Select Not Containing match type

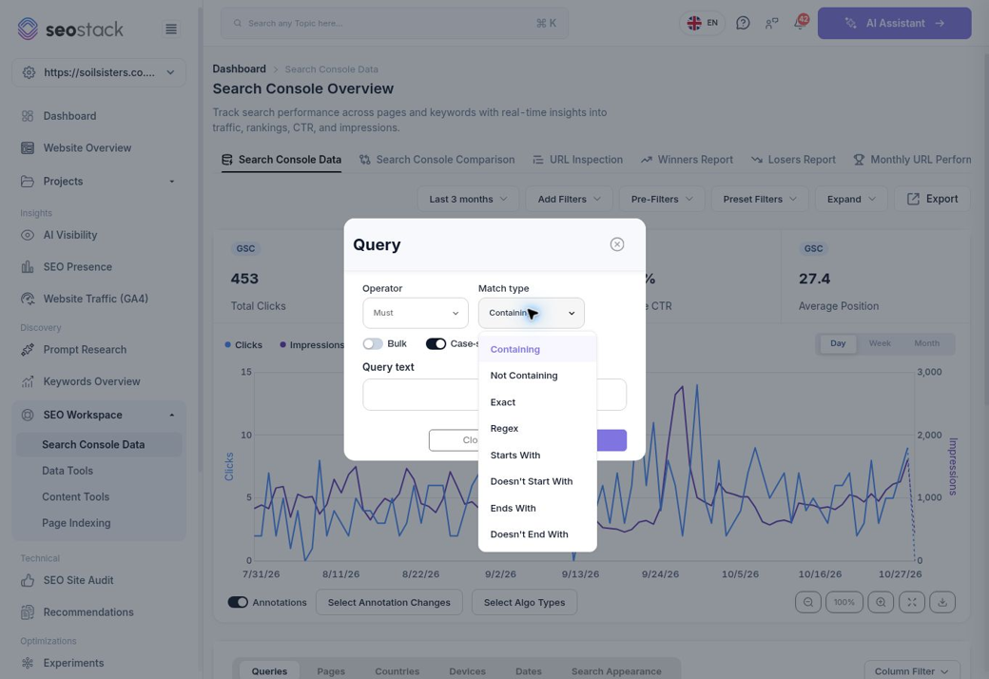coord(537,376)
